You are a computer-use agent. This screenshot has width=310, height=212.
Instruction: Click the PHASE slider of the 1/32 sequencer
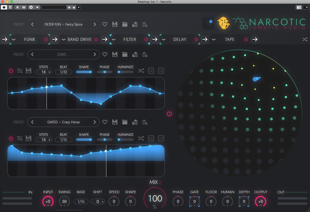point(104,72)
